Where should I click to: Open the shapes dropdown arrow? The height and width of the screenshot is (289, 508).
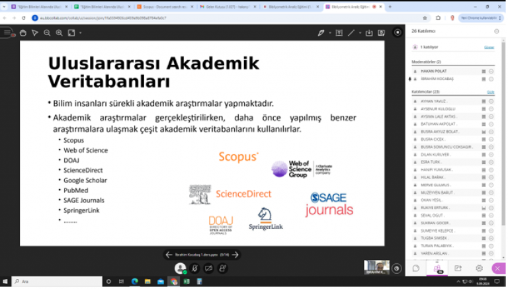pyautogui.click(x=360, y=32)
